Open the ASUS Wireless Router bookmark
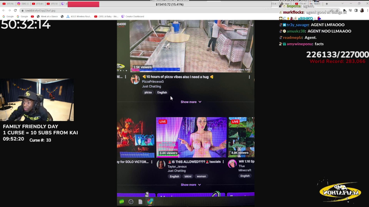 click(79, 17)
